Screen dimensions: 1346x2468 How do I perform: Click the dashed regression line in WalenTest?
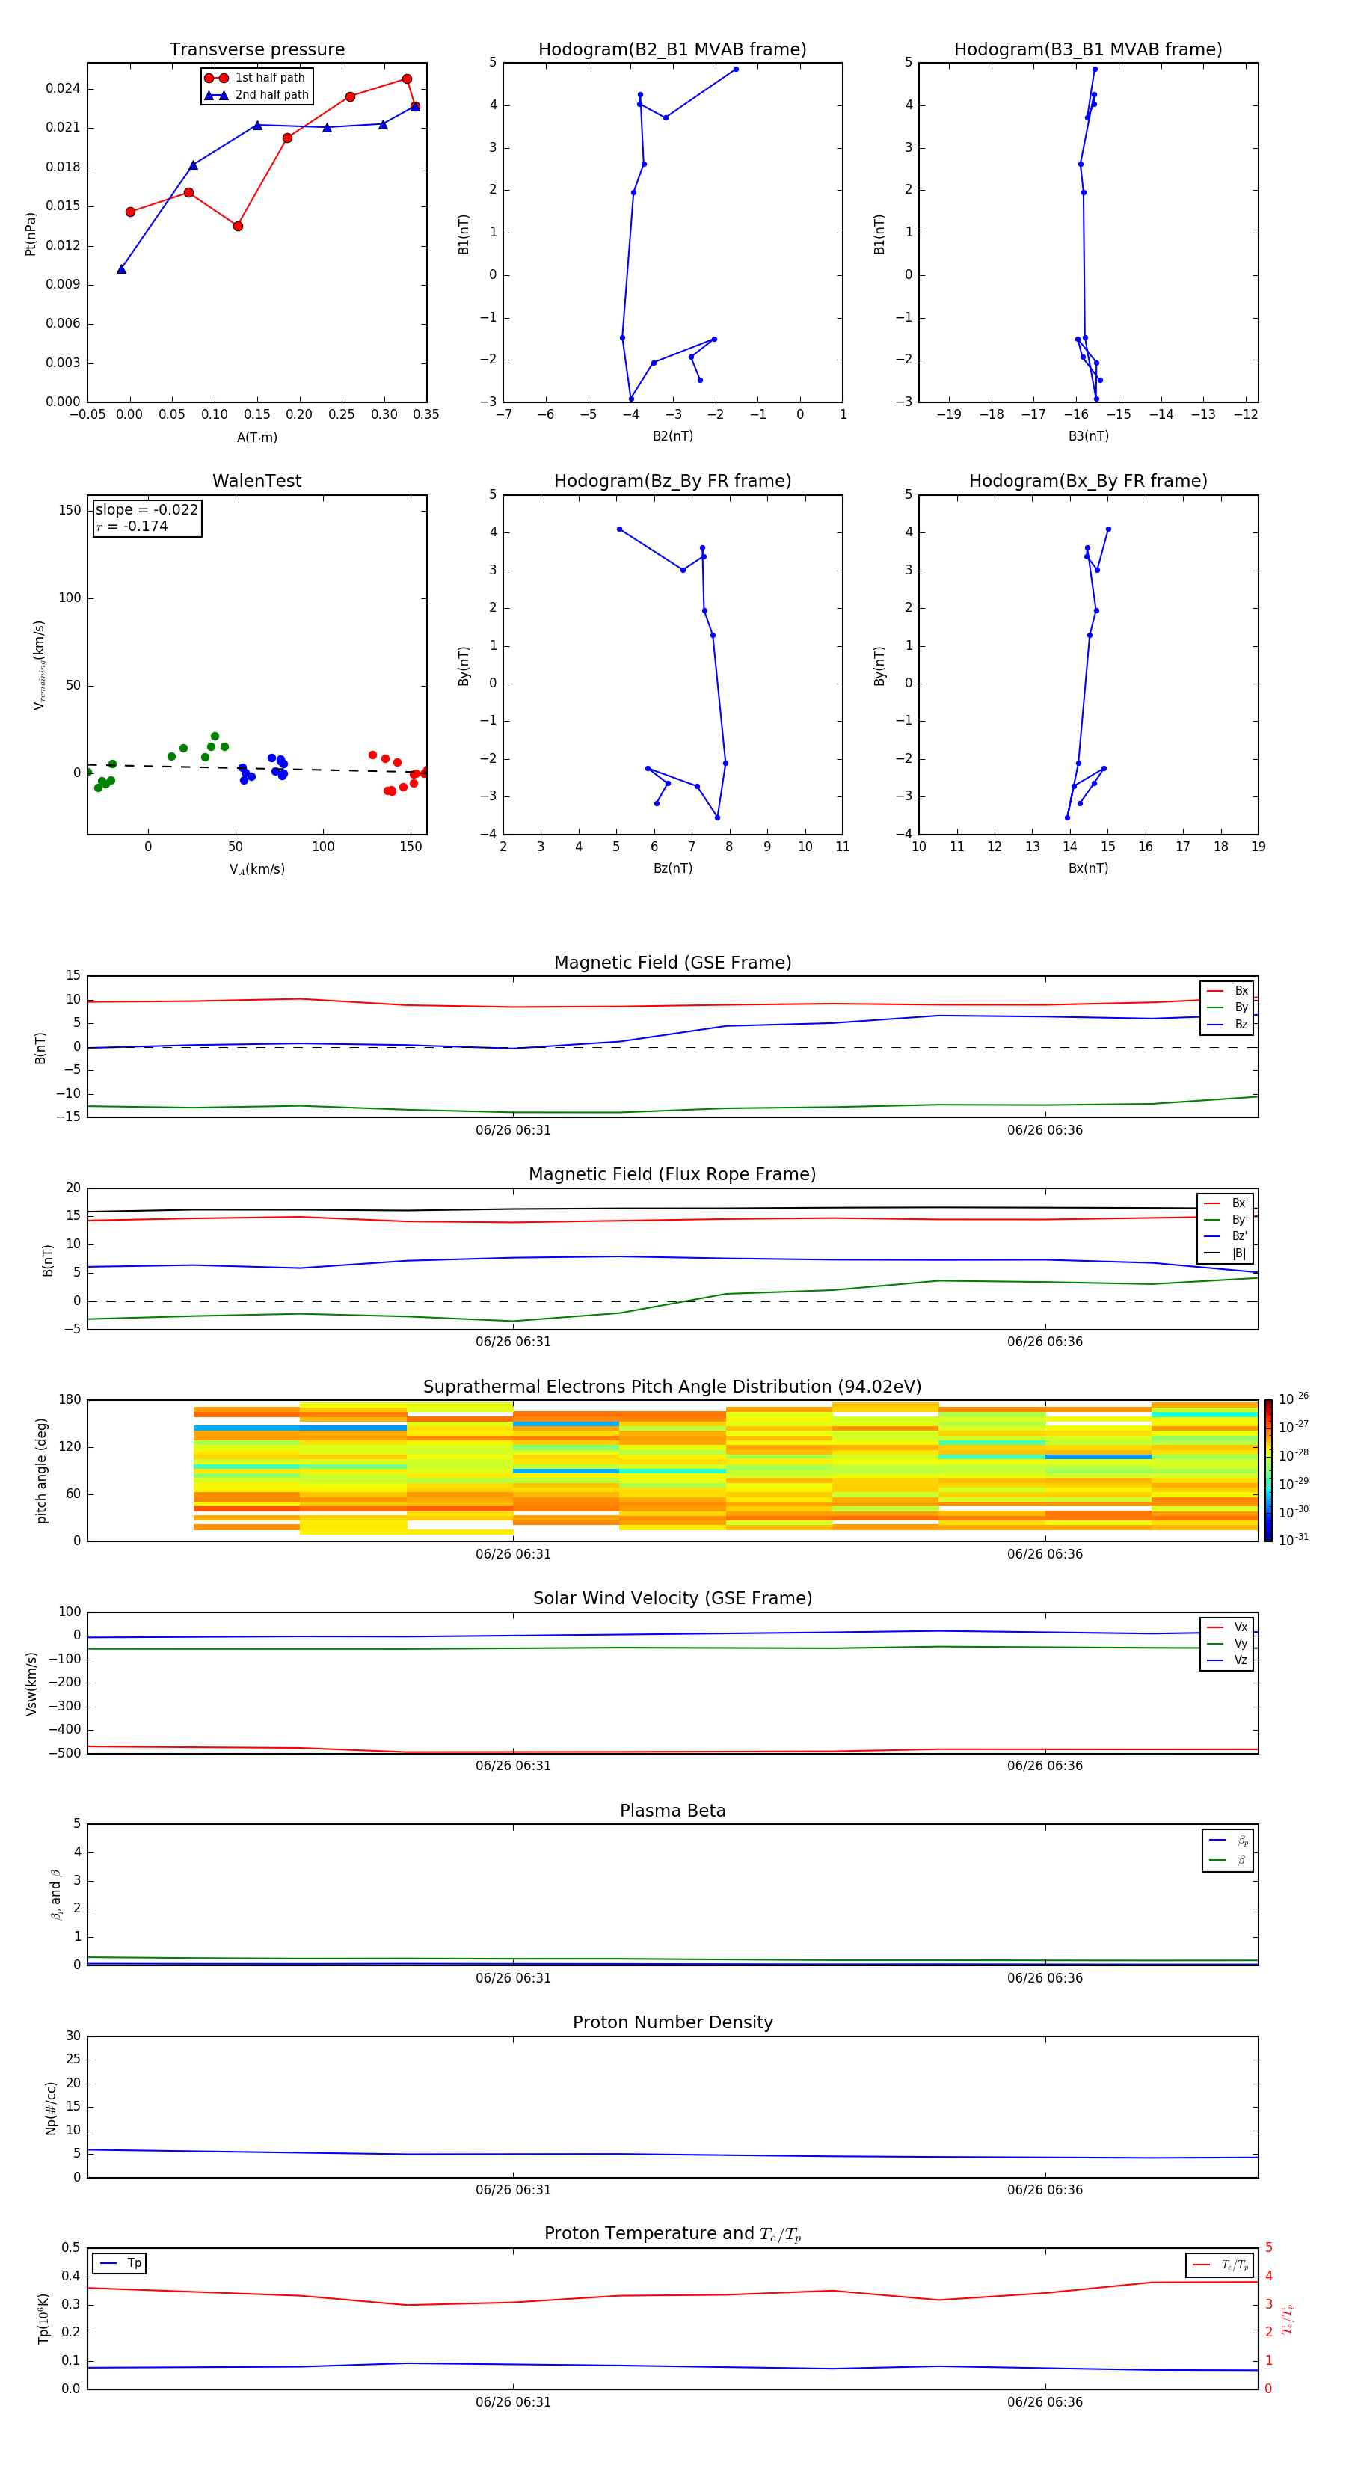(x=256, y=768)
